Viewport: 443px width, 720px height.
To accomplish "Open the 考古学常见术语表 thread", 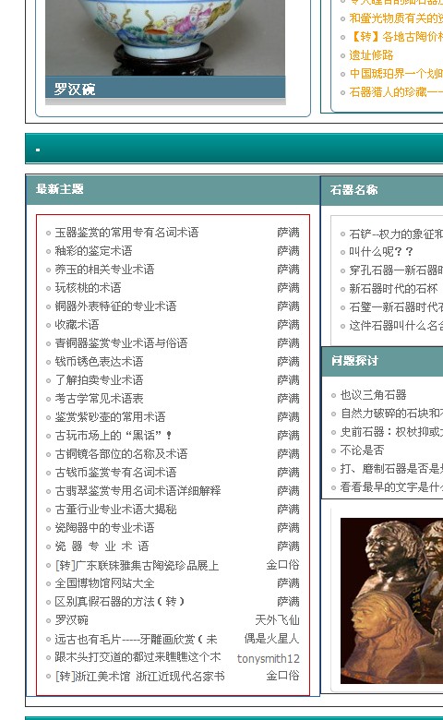I will click(99, 399).
